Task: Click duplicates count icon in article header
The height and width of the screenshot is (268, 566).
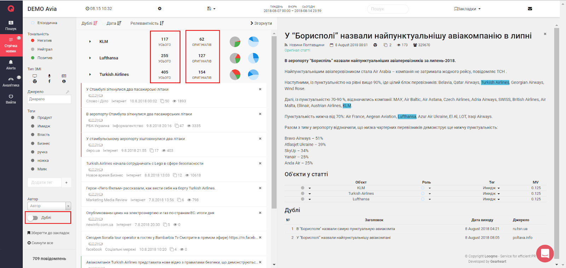Action: coord(386,45)
